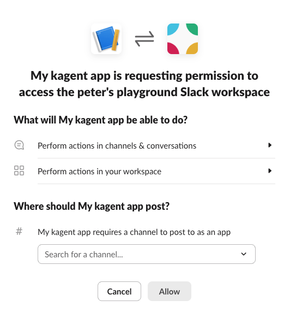Click the 'Search for a channel...' placeholder text
The image size is (296, 324).
coord(84,255)
